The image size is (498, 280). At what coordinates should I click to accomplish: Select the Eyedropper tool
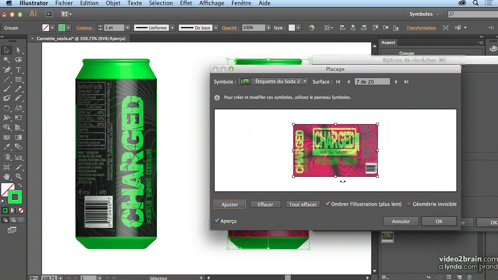[x=7, y=147]
